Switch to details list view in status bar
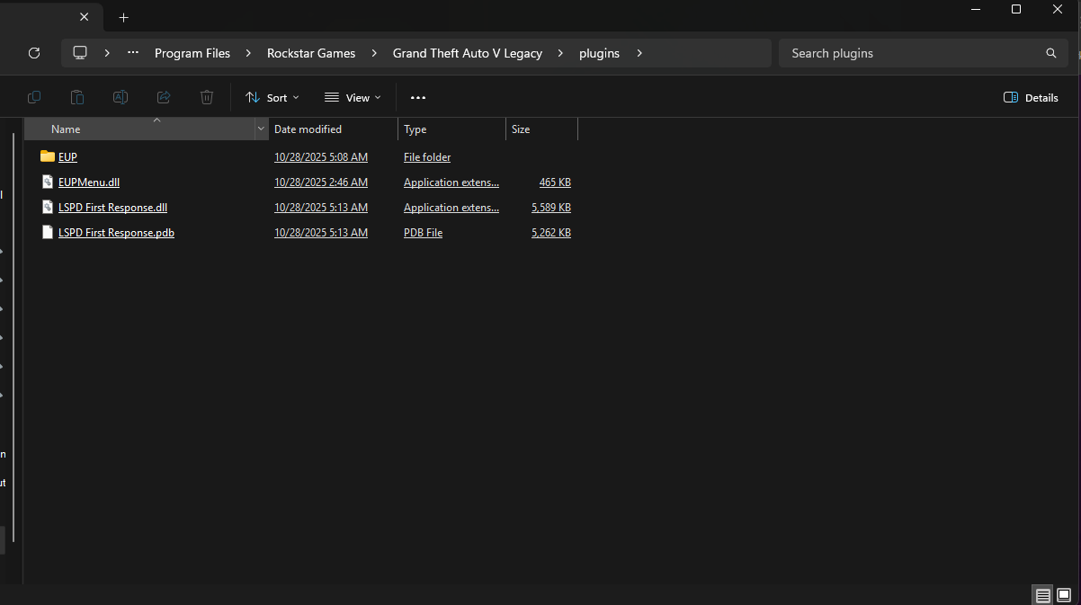 [x=1042, y=595]
